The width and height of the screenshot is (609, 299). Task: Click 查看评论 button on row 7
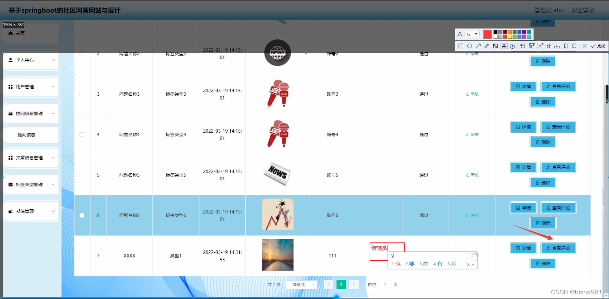coord(558,248)
